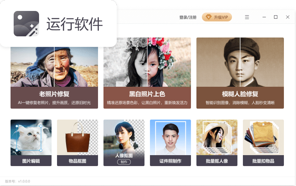Select the 物品抠图 handbag tile
Viewport: 296px width, 186px height.
coord(77,143)
